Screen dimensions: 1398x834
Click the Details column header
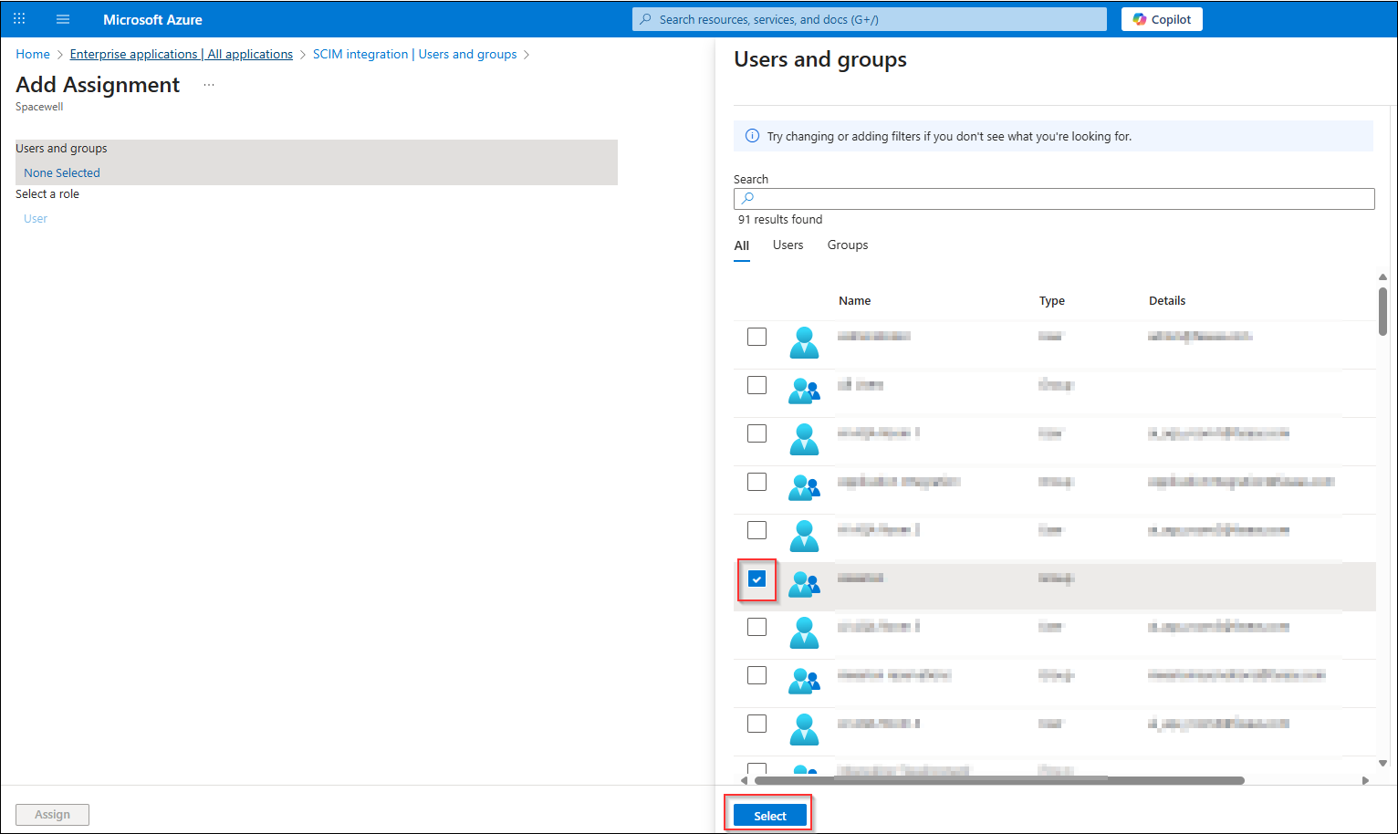tap(1167, 301)
